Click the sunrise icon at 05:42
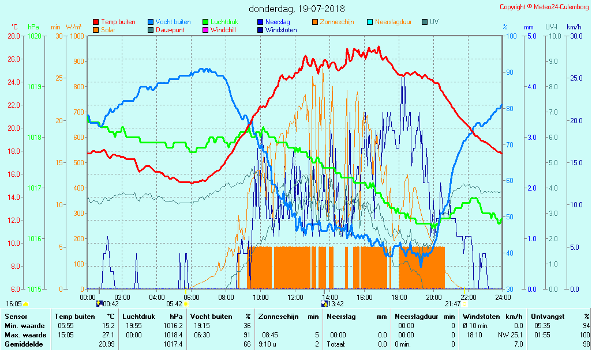Image resolution: width=592 pixels, height=350 pixels. coord(186,303)
